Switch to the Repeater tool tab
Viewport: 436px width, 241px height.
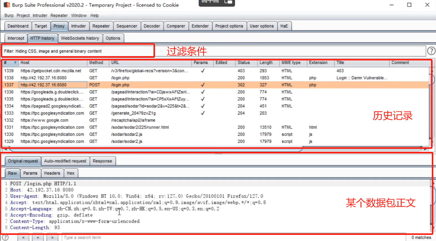[x=101, y=26]
